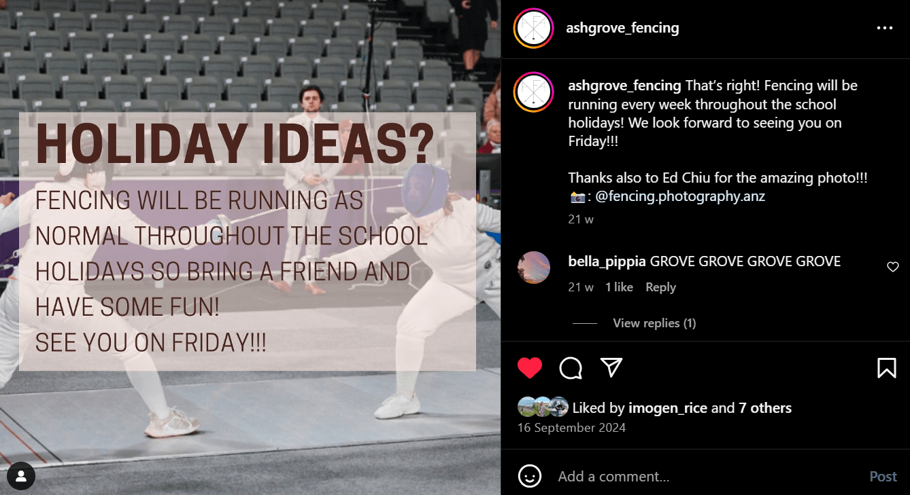Open imogen_rice's profile from likes
Screen dimensions: 910x495
point(668,408)
